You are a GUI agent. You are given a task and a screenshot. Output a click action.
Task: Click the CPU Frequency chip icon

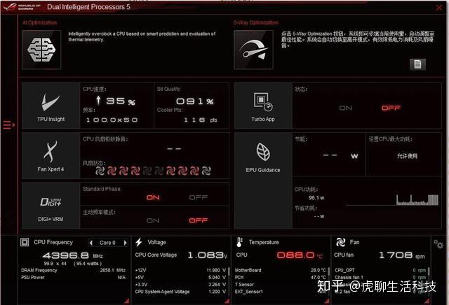(x=25, y=242)
